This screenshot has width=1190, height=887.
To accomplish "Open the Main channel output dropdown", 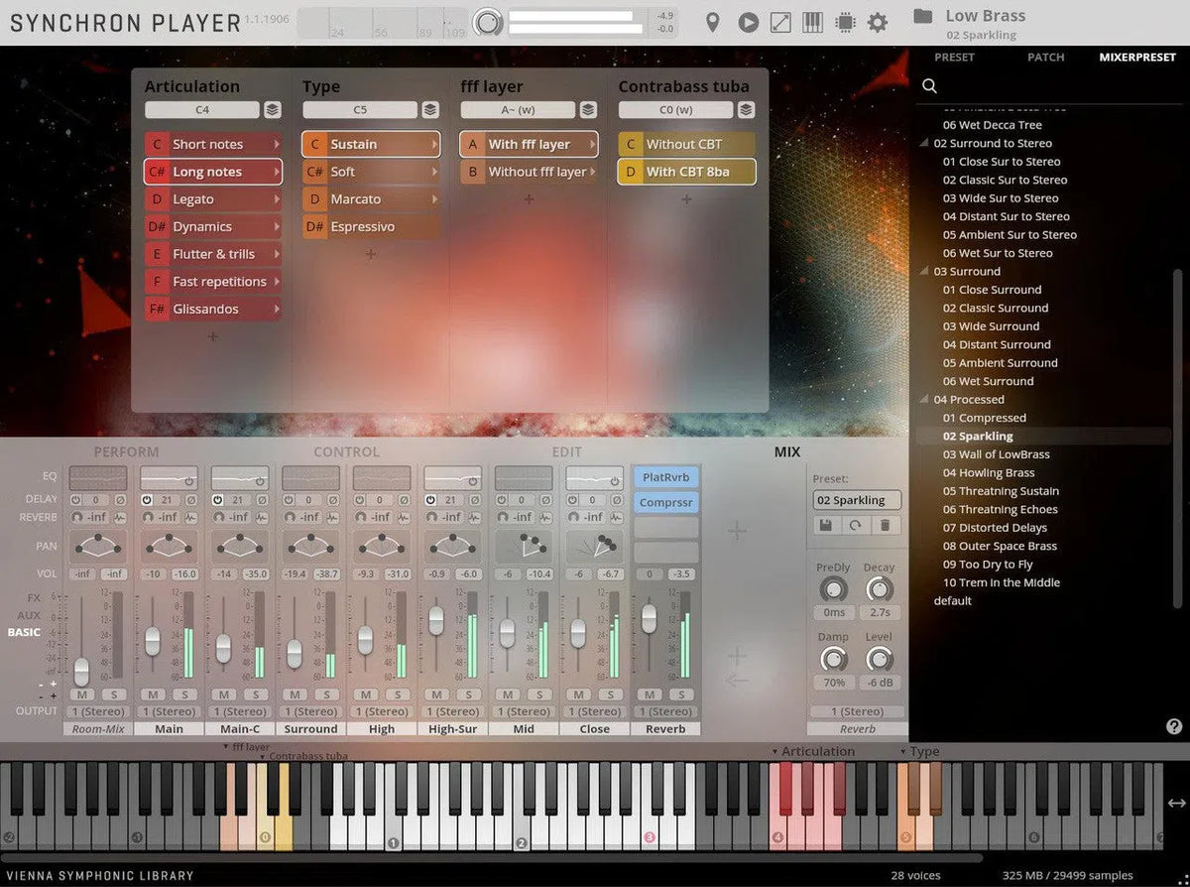I will (169, 711).
